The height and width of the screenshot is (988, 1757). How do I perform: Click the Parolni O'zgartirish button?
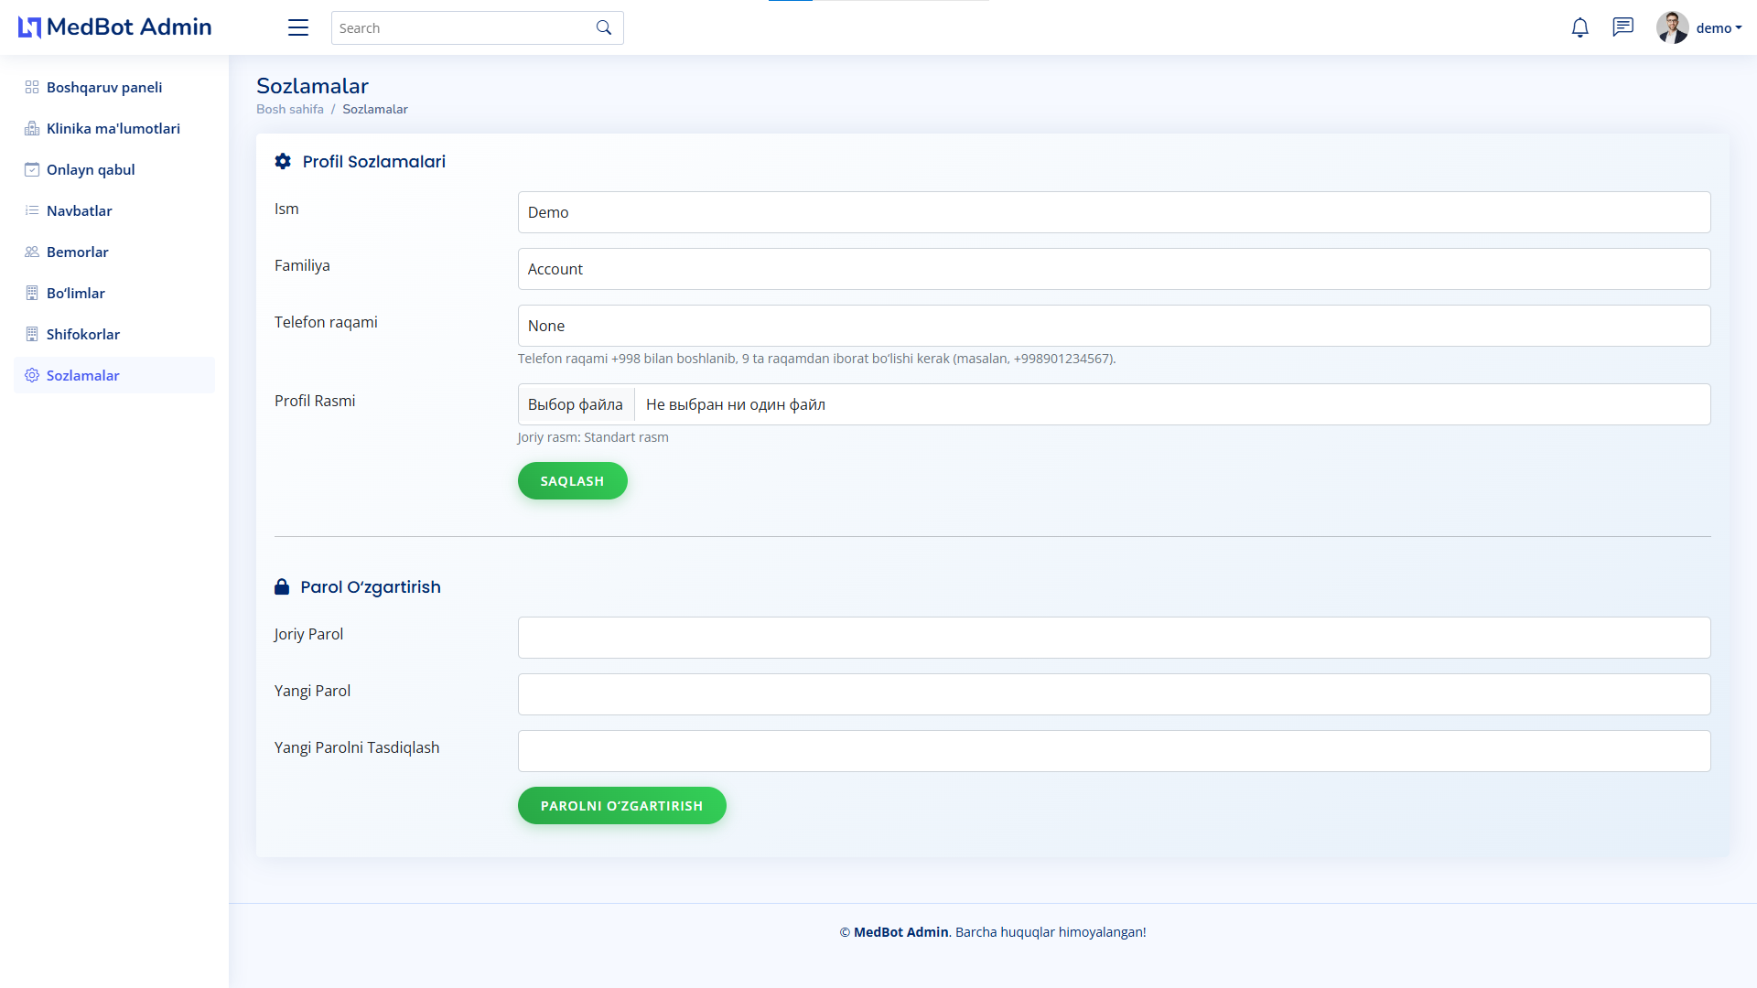(x=621, y=805)
